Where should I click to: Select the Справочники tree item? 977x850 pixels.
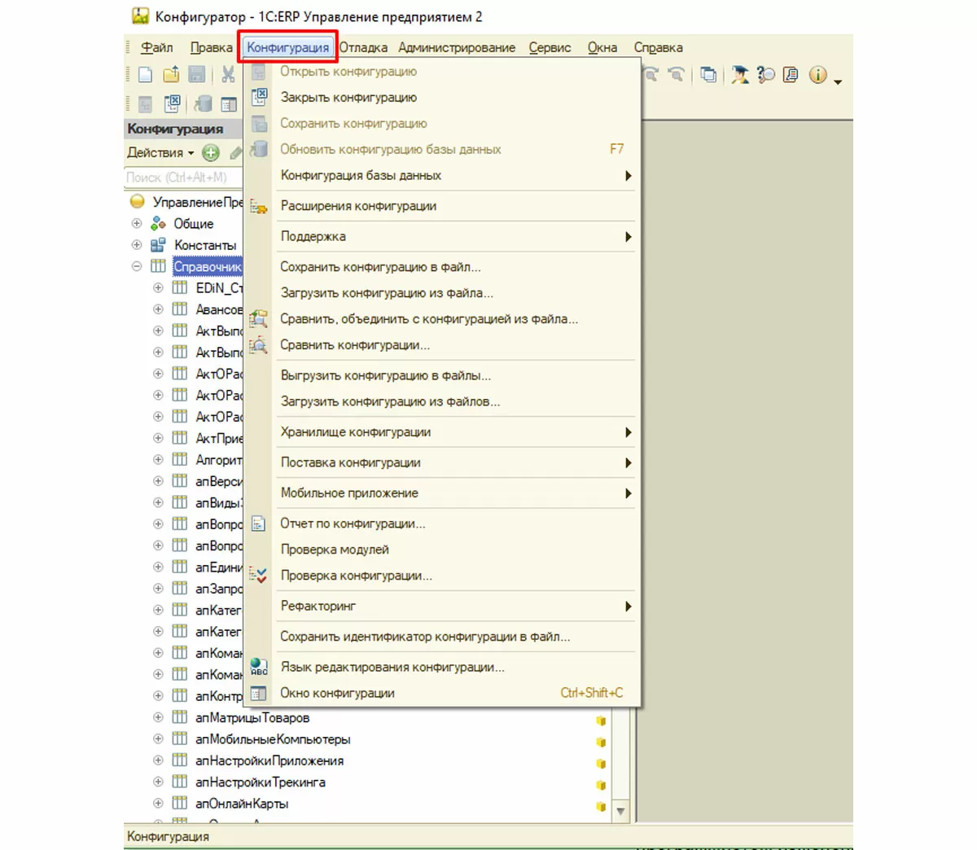[207, 266]
